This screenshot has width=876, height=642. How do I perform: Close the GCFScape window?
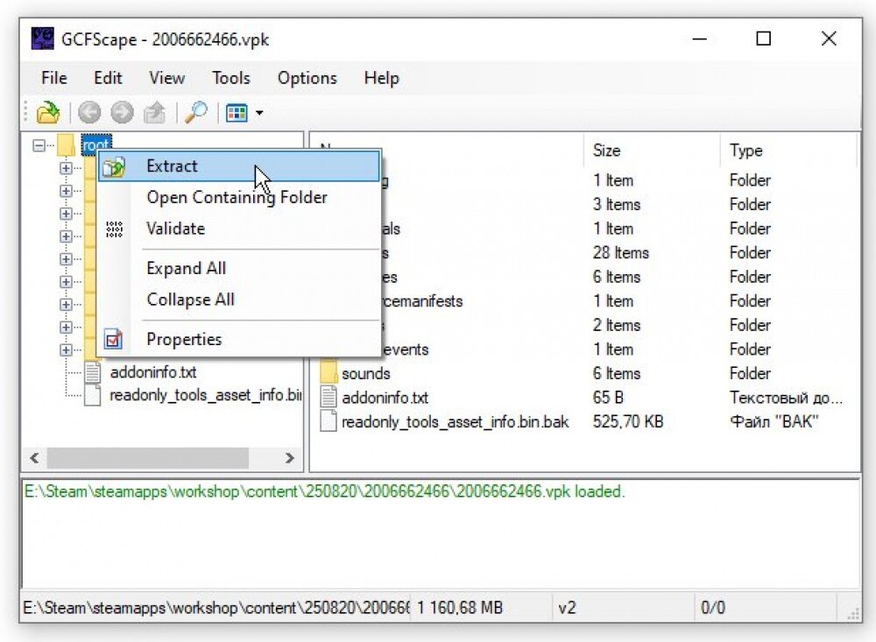pyautogui.click(x=829, y=39)
